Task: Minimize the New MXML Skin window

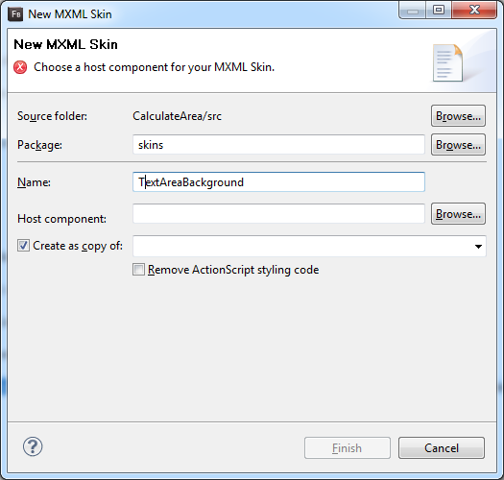Action: click(x=413, y=11)
